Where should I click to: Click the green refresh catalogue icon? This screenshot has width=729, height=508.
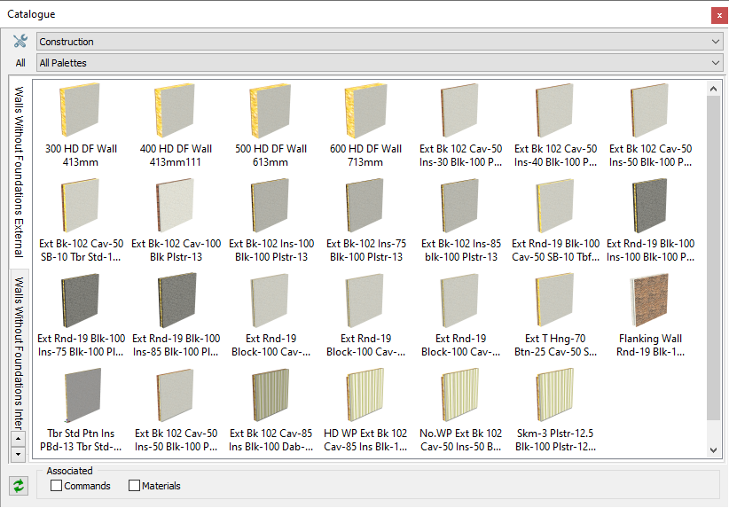(19, 486)
